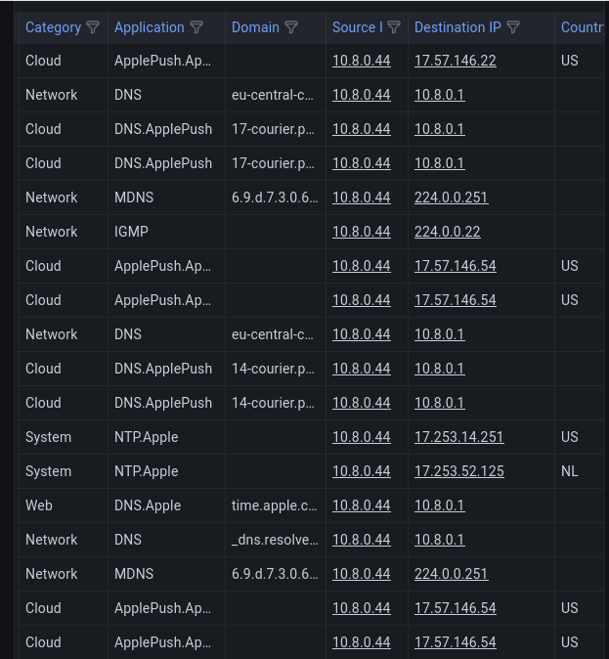This screenshot has width=609, height=659.
Task: Sort by the Application column header
Action: click(x=149, y=27)
